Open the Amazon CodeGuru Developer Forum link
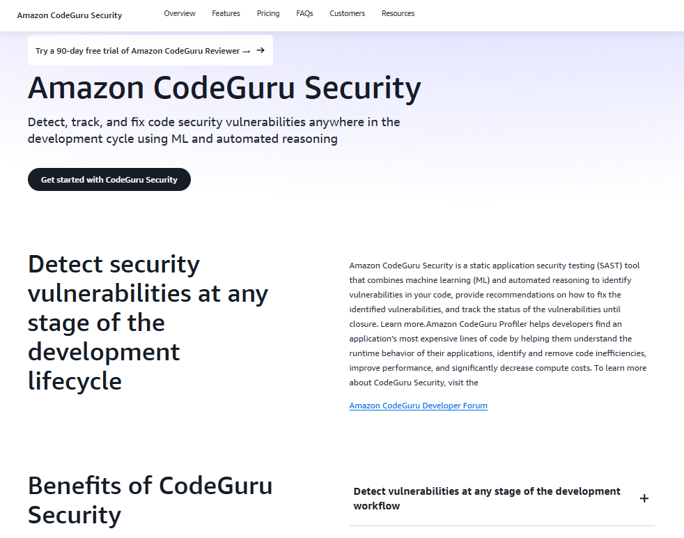The height and width of the screenshot is (538, 684). click(419, 406)
